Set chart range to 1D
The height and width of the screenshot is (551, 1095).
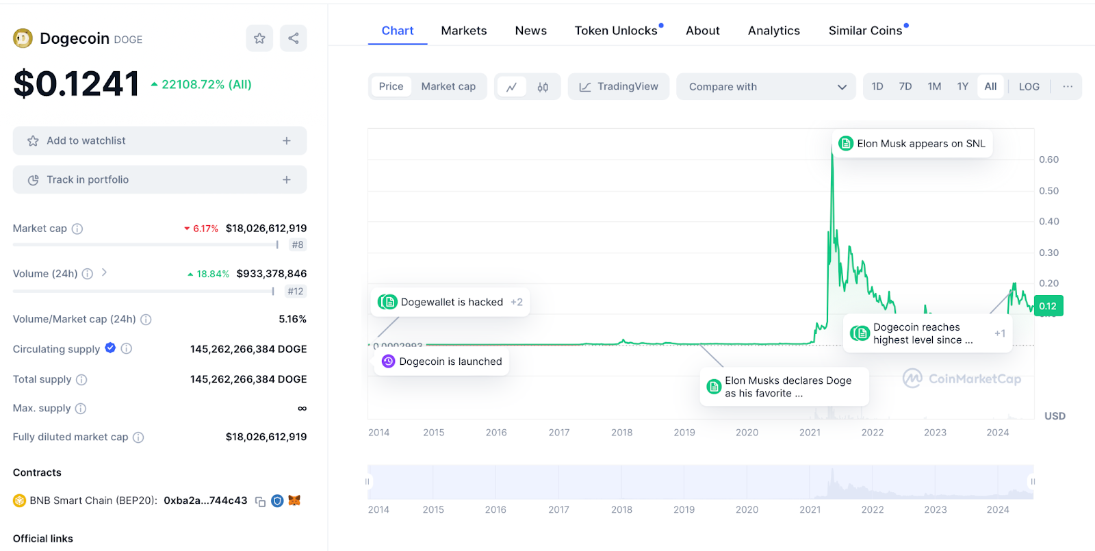(x=877, y=86)
